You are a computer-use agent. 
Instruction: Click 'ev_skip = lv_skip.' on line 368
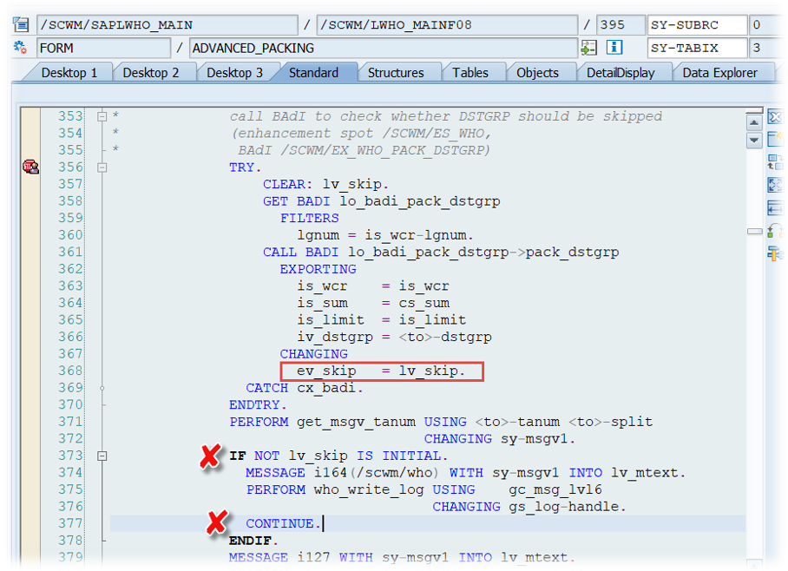[x=381, y=371]
